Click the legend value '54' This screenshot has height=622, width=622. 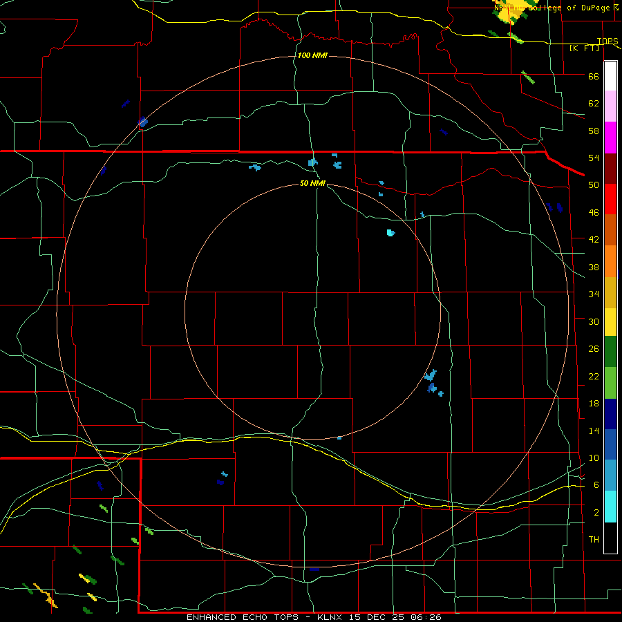click(594, 158)
